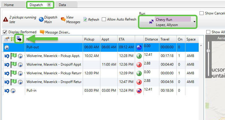The image size is (225, 120).
Task: Click the green up-down reorder arrows icon
Action: (x=12, y=39)
